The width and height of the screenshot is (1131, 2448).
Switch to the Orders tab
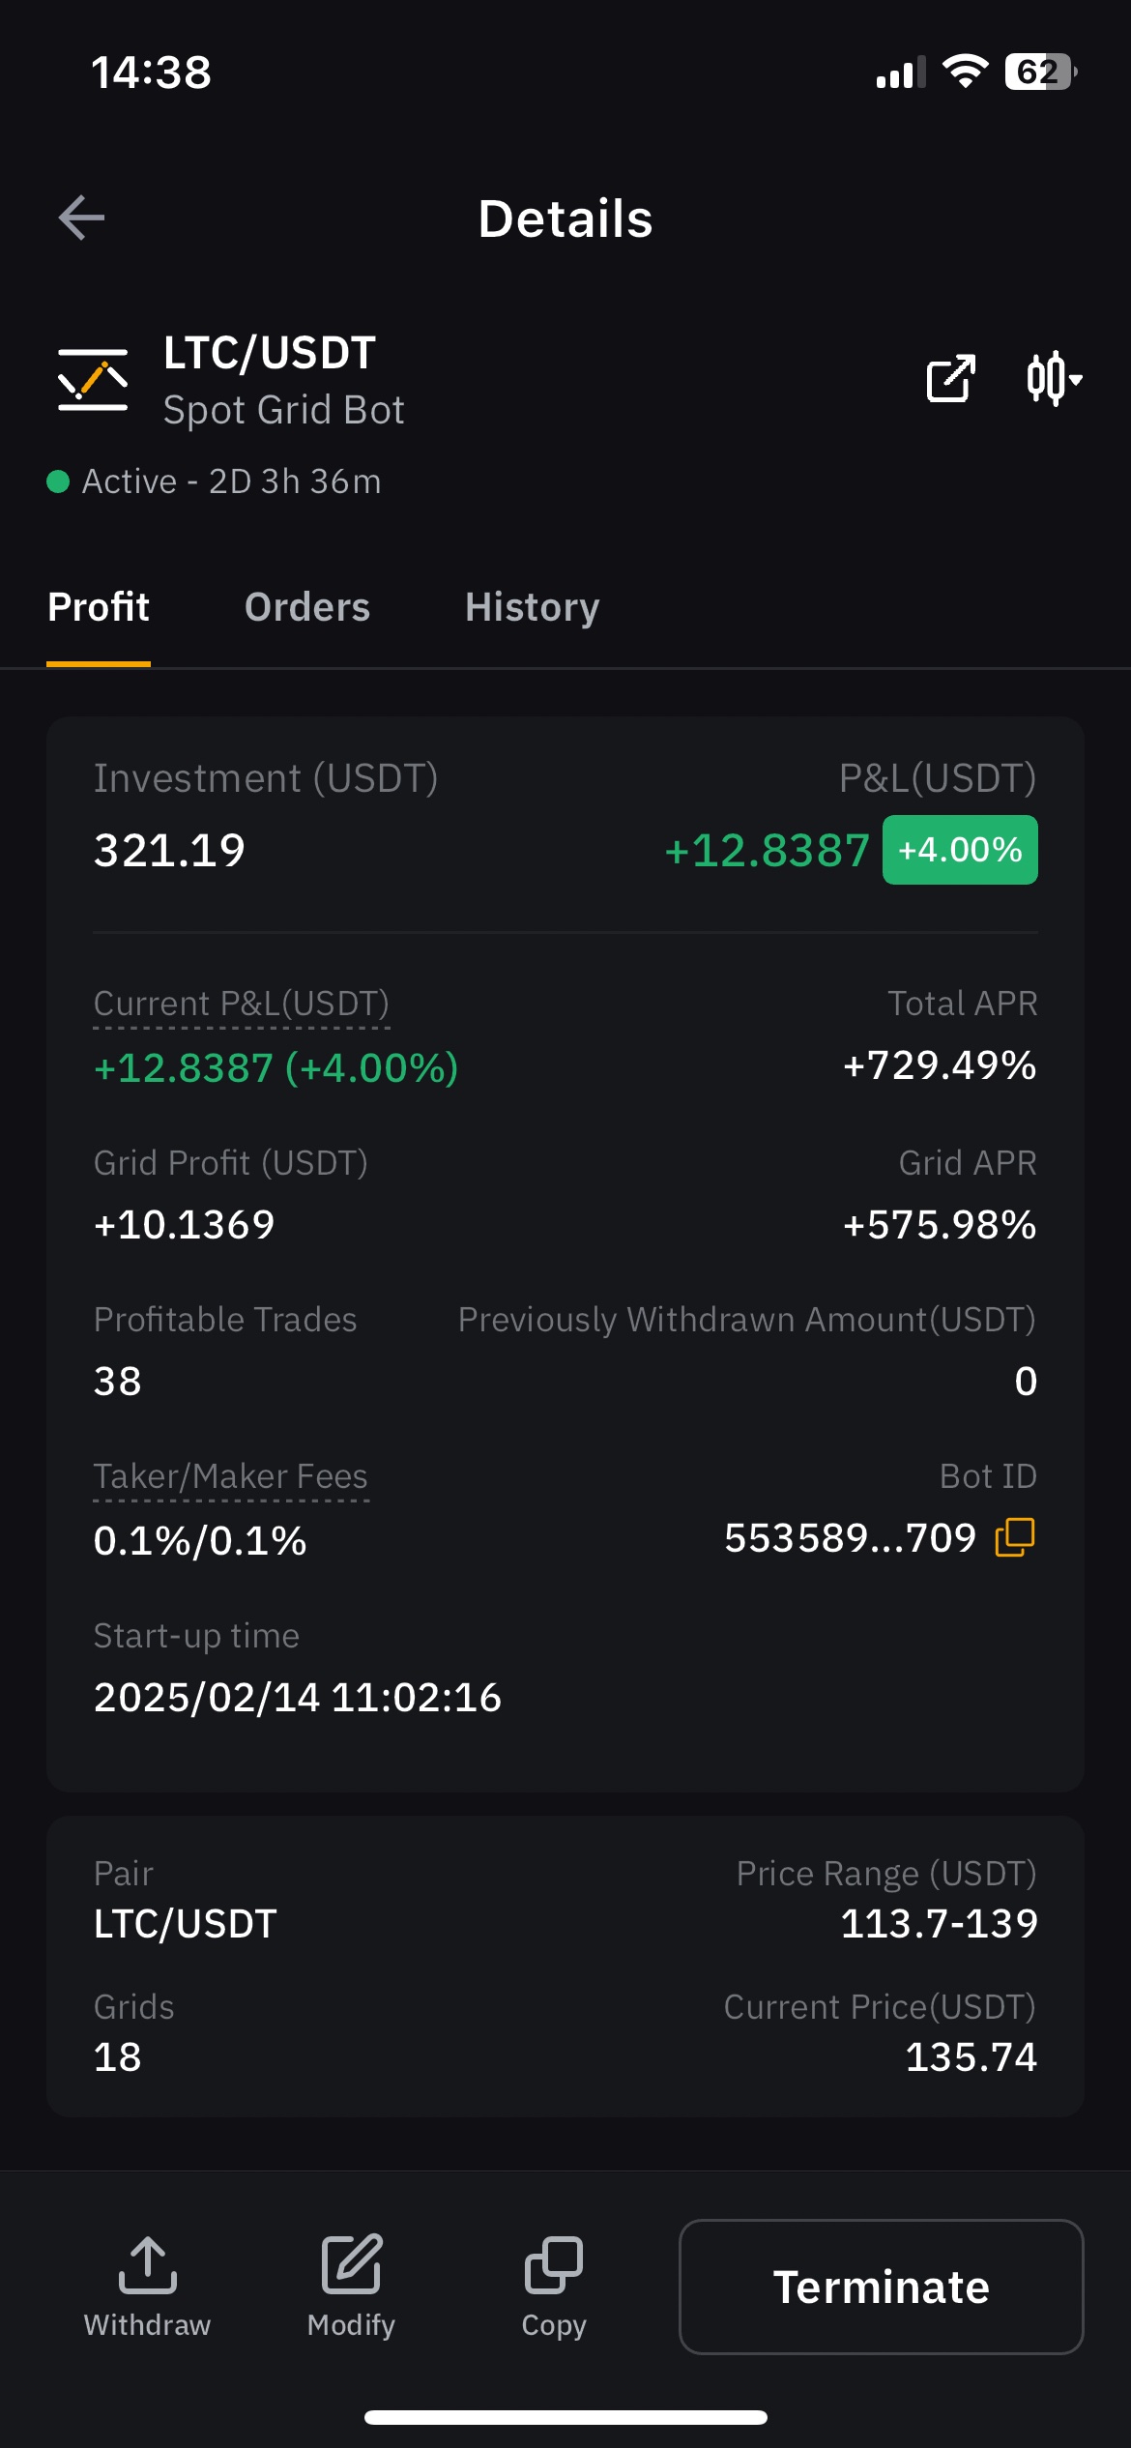(307, 607)
